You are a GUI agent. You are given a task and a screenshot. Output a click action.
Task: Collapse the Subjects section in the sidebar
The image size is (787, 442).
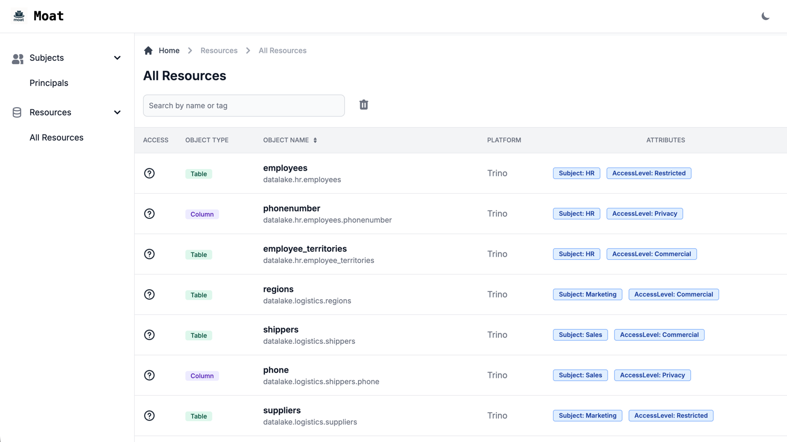click(x=117, y=58)
